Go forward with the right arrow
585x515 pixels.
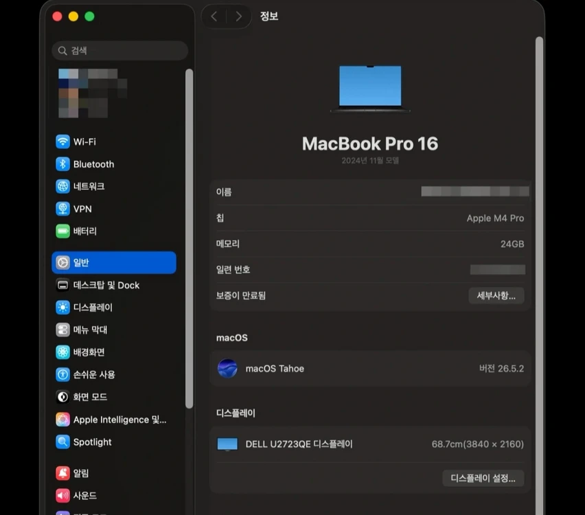coord(239,16)
